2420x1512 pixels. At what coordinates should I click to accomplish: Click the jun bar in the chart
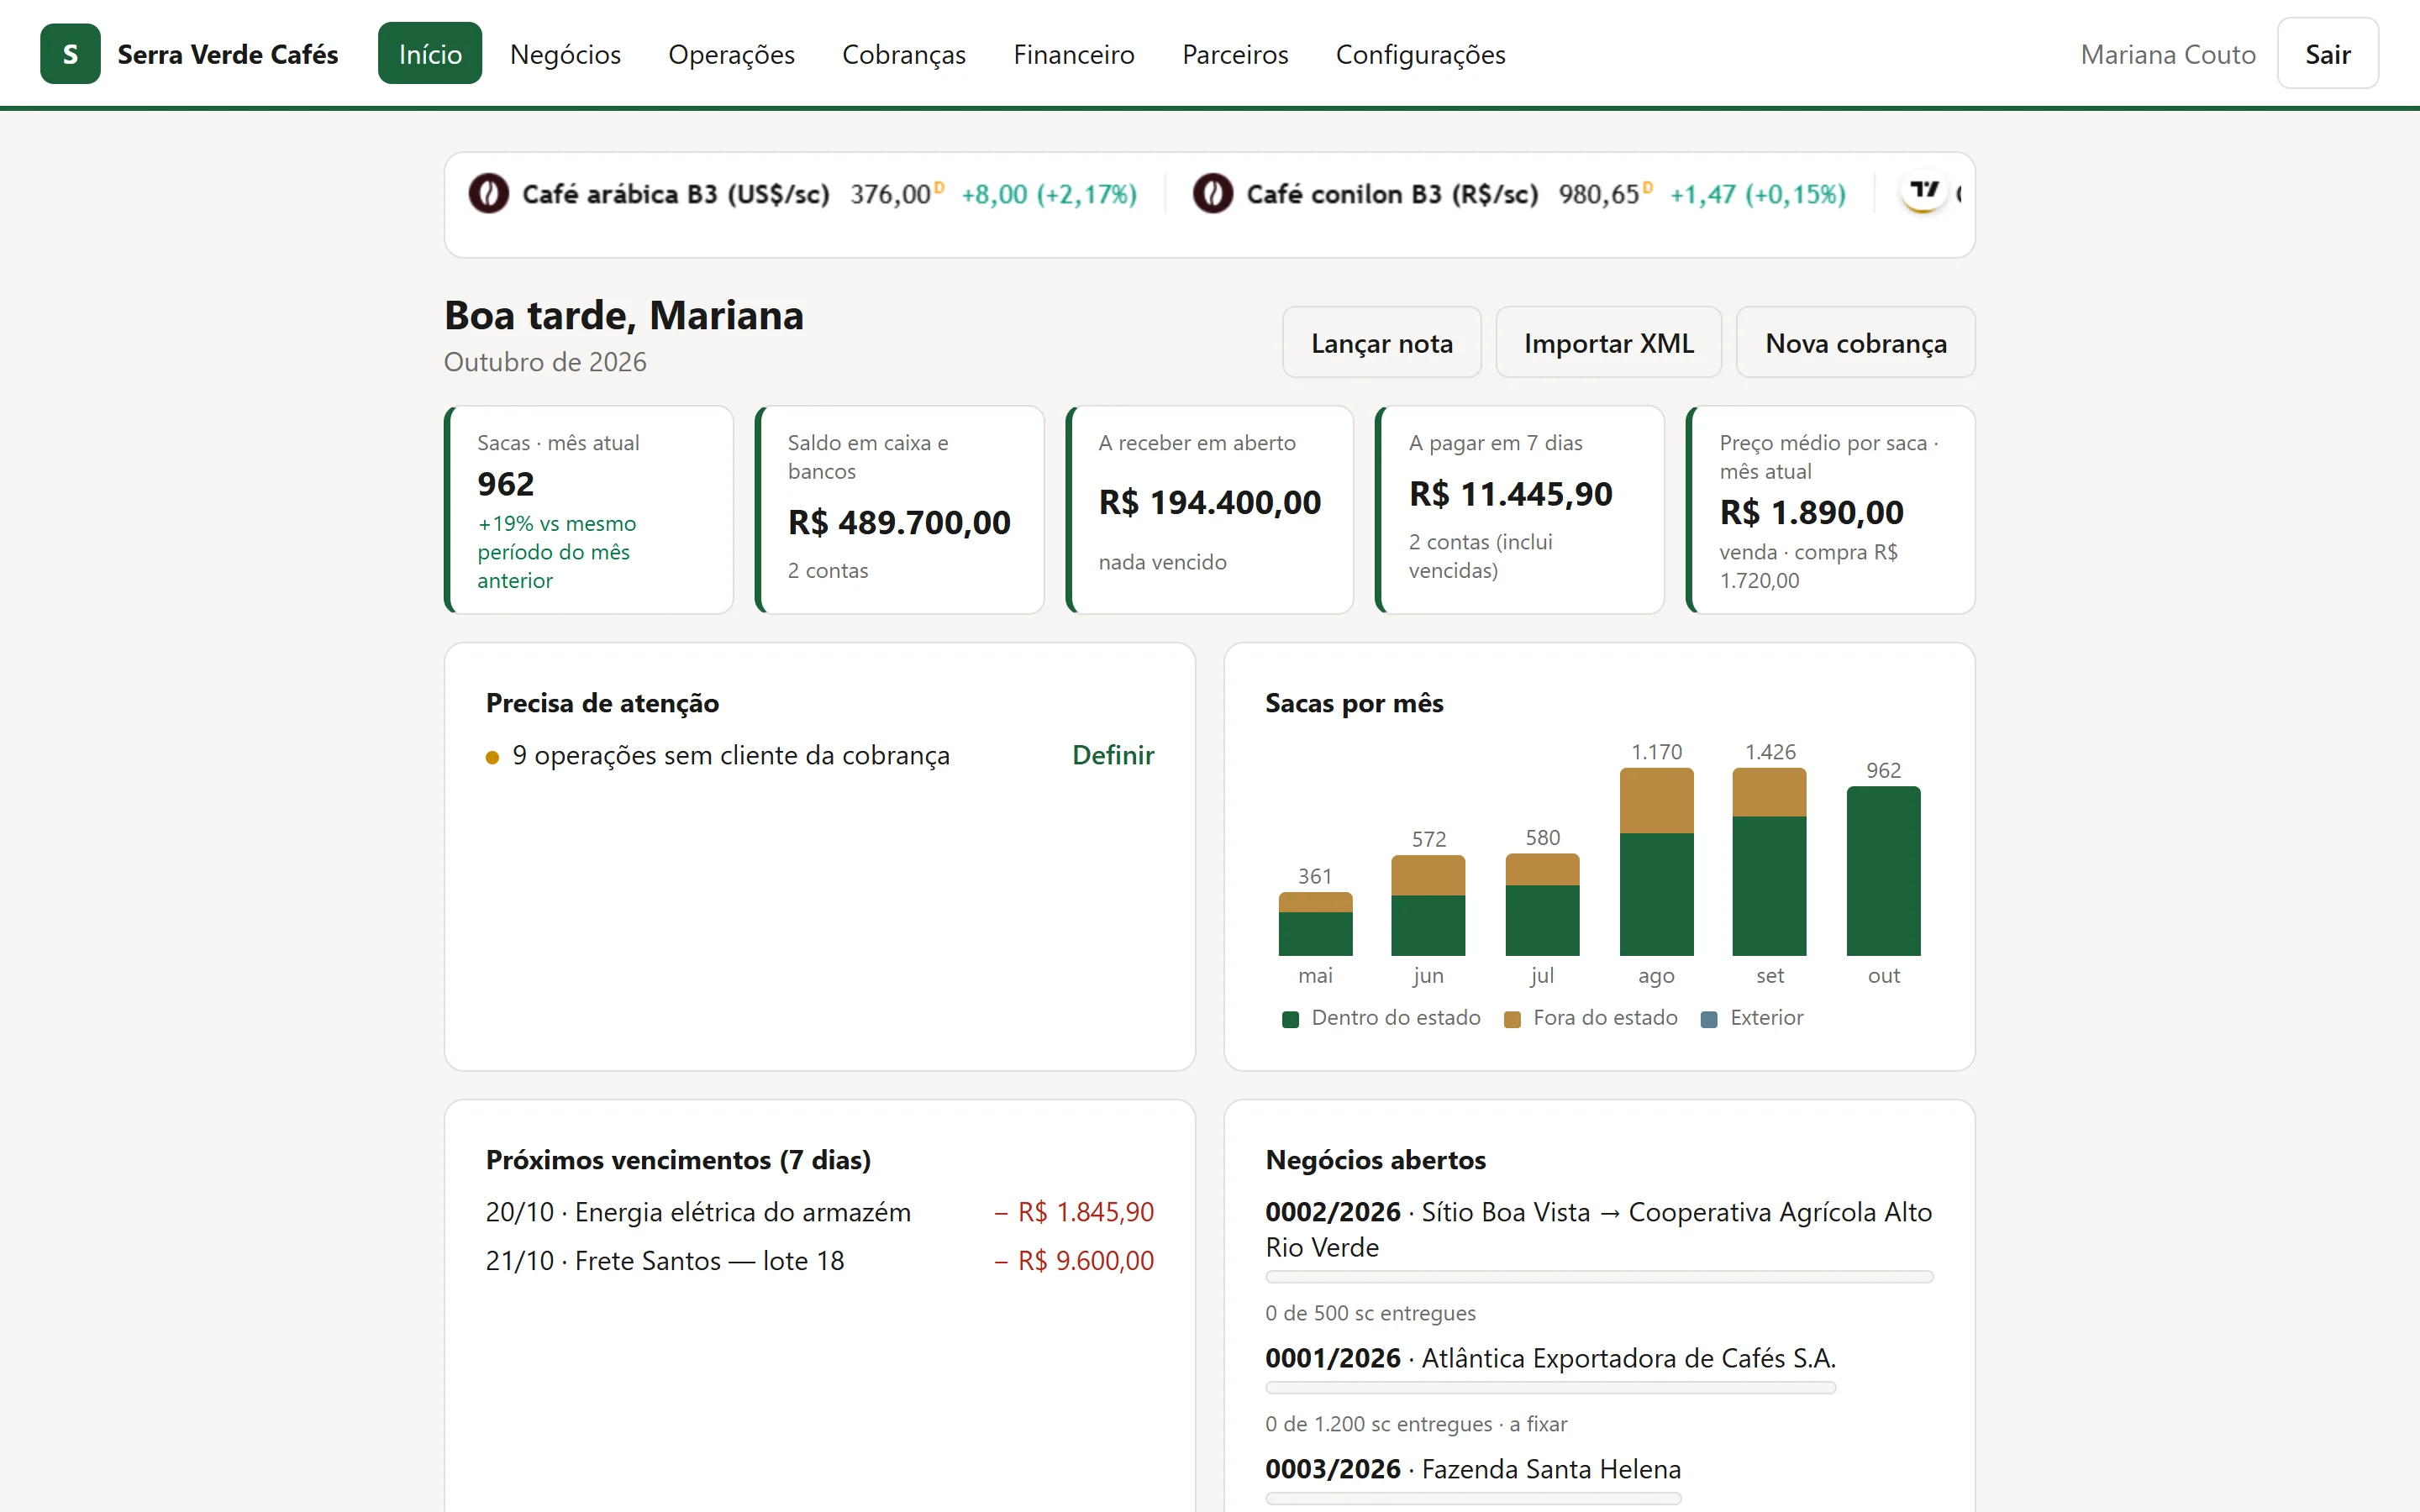pyautogui.click(x=1428, y=906)
